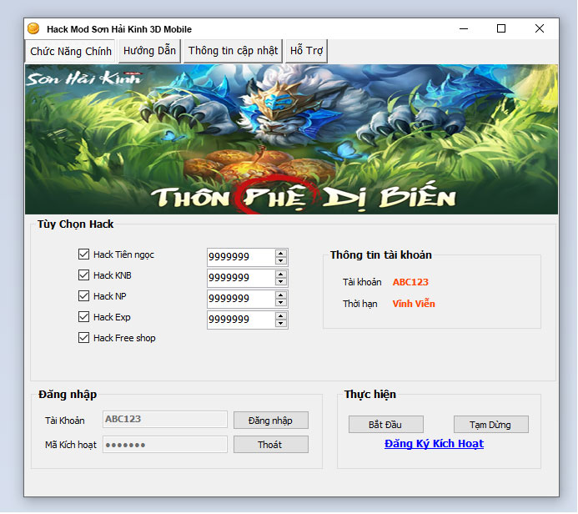Toggle the Hack Exp checkbox
Screen dimensions: 578x514
coord(83,317)
